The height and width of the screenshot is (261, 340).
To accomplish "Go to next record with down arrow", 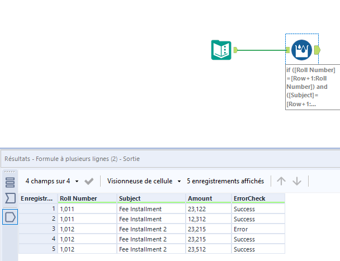I will [297, 181].
